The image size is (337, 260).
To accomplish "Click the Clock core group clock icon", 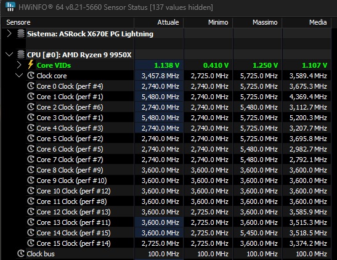I will click(31, 75).
